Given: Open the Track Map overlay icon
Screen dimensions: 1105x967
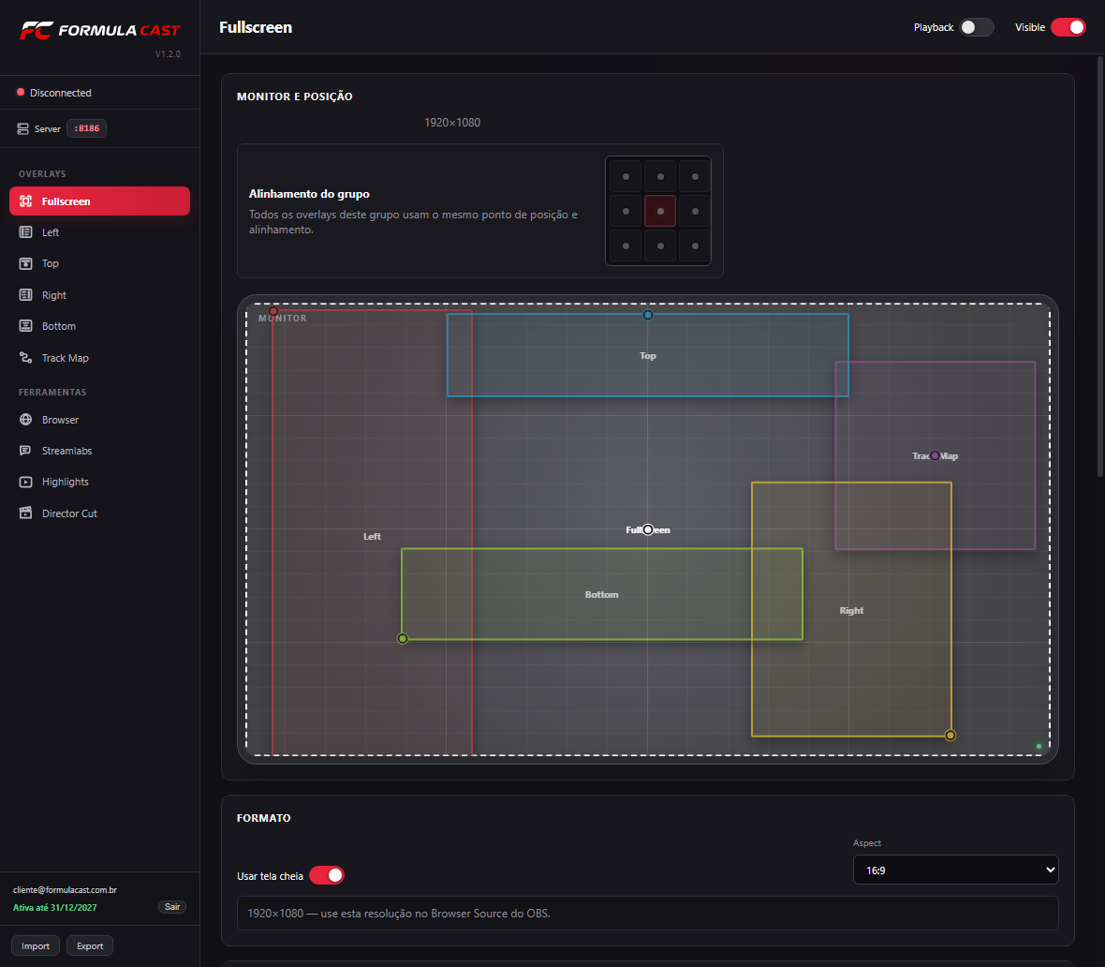Looking at the screenshot, I should pos(25,358).
